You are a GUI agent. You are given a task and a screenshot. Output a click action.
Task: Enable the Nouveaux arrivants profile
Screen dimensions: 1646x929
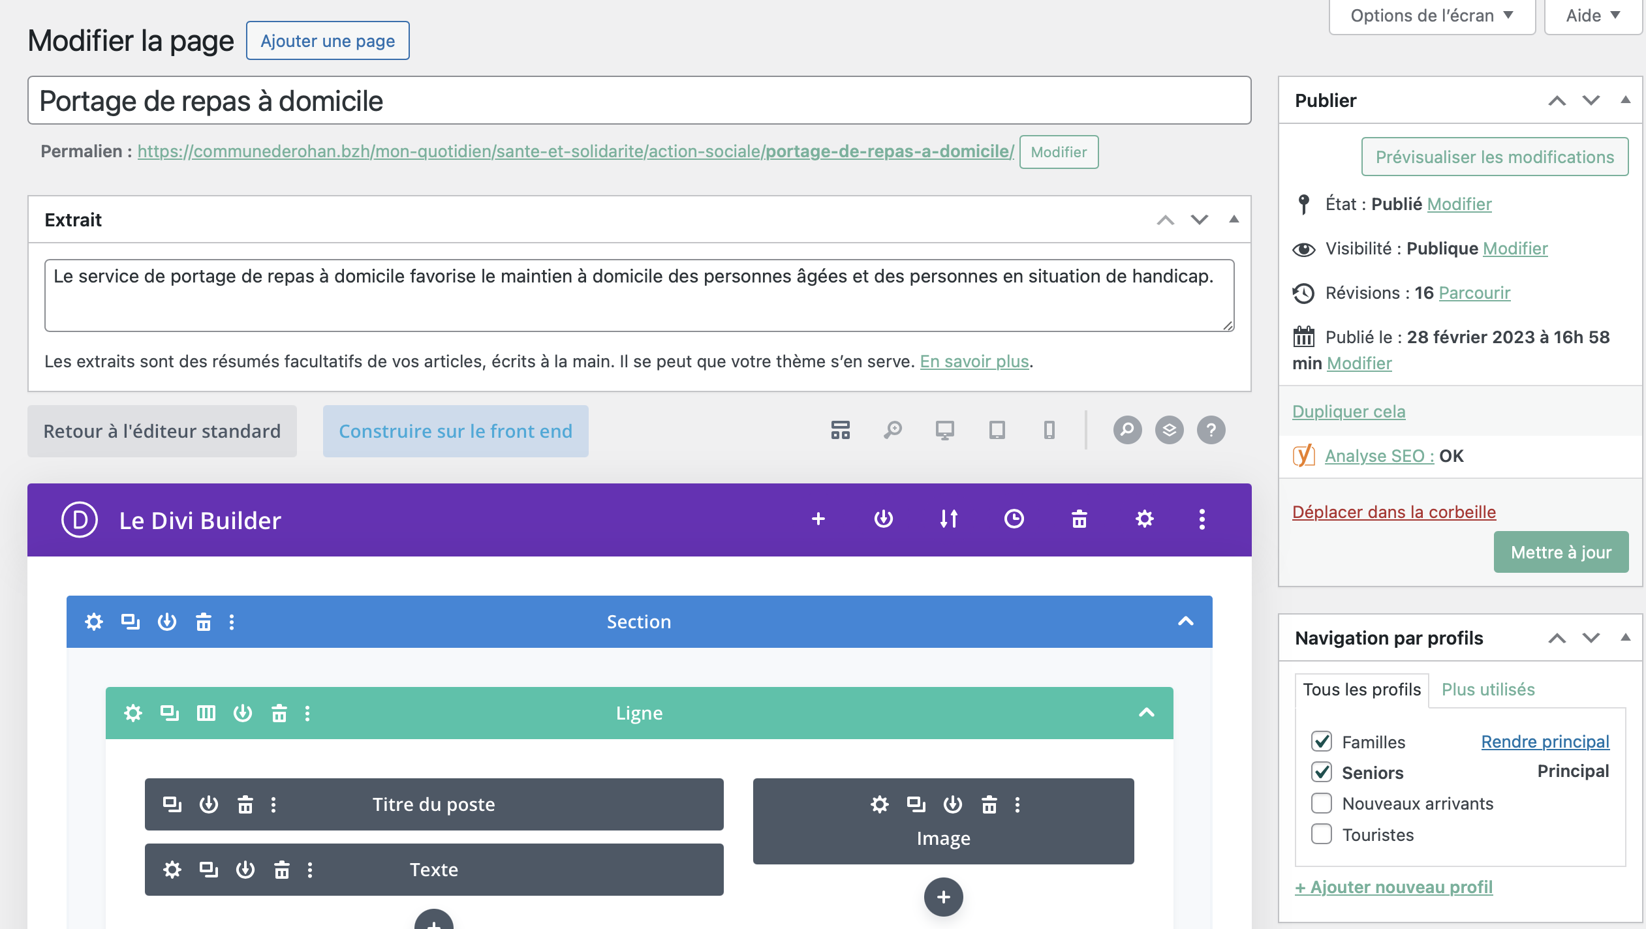pyautogui.click(x=1321, y=803)
